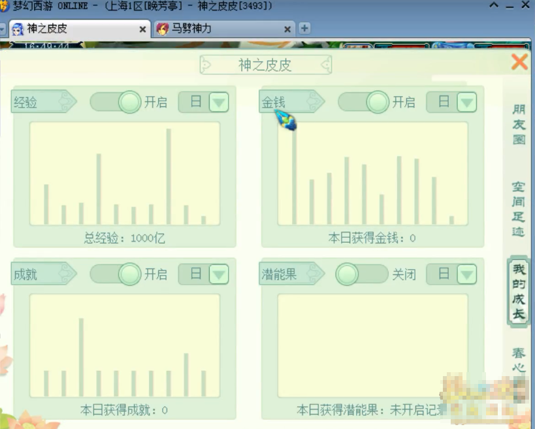Image resolution: width=535 pixels, height=429 pixels.
Task: Open the 朋友圈 side tab
Action: 519,125
